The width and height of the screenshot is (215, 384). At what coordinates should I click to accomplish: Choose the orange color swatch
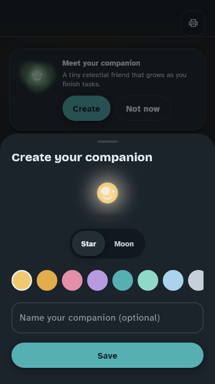[47, 280]
